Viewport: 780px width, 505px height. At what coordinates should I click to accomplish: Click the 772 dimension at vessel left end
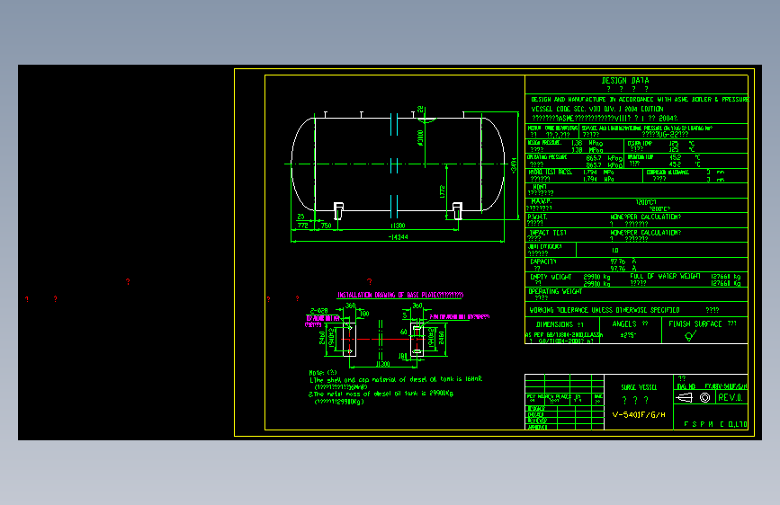[x=303, y=226]
